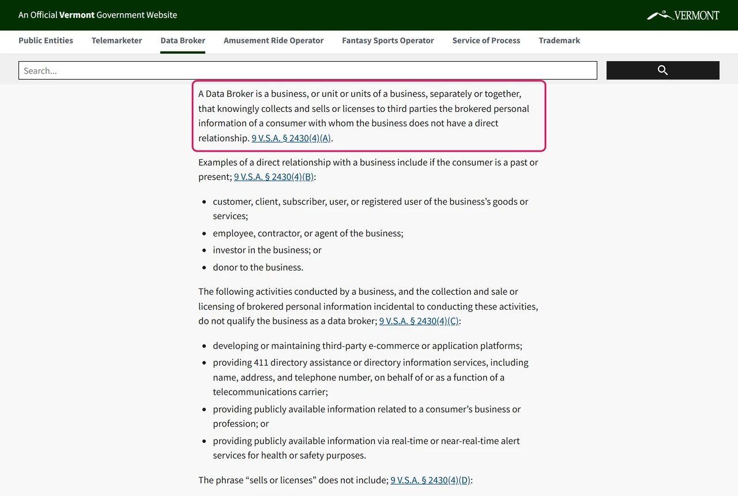Open the 9 V.S.A. § 2430(4)(C) link

point(419,321)
